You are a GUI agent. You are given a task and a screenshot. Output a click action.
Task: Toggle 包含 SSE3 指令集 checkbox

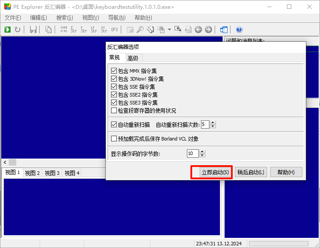click(x=114, y=102)
